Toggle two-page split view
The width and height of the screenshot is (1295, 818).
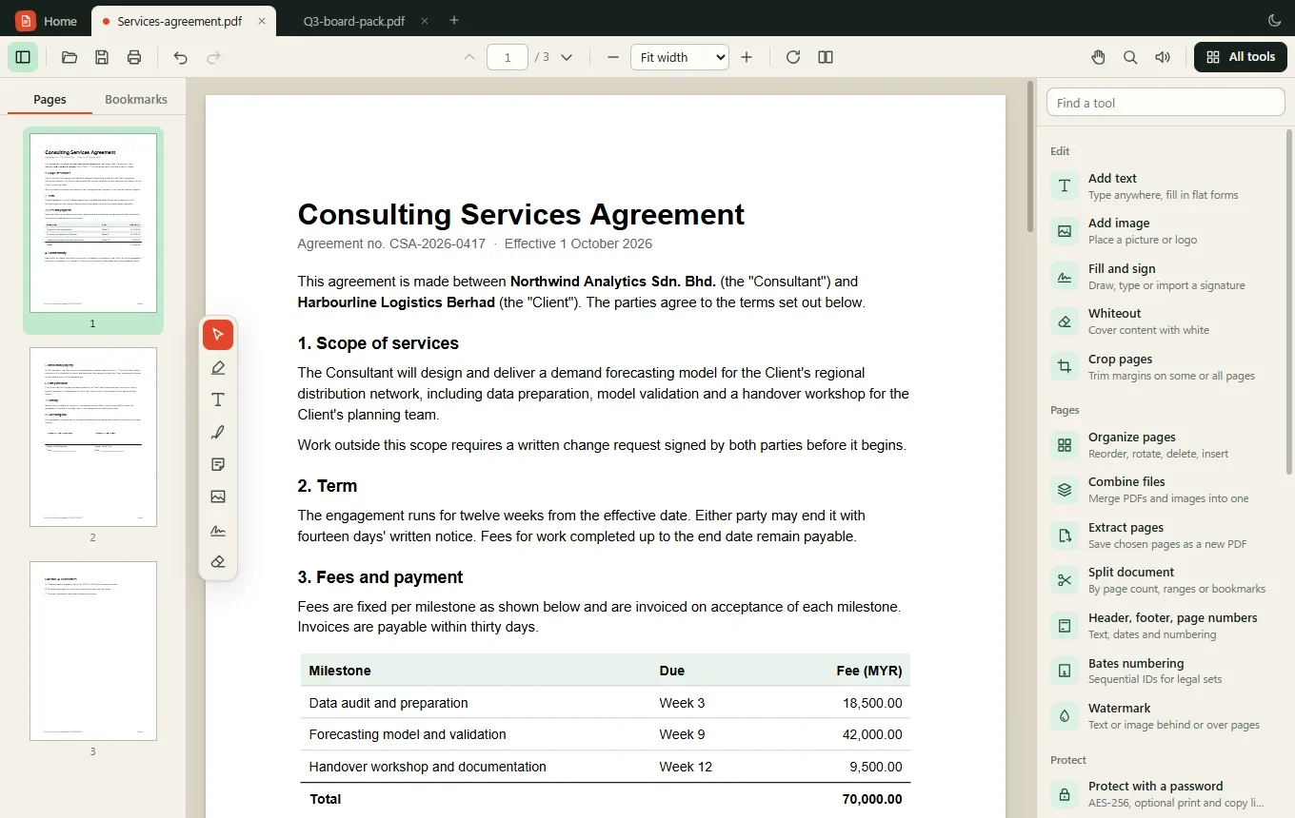[826, 57]
